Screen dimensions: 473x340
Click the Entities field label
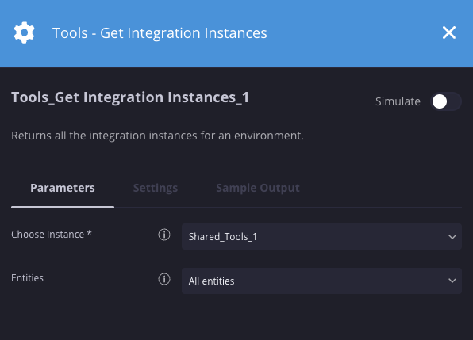pyautogui.click(x=27, y=277)
